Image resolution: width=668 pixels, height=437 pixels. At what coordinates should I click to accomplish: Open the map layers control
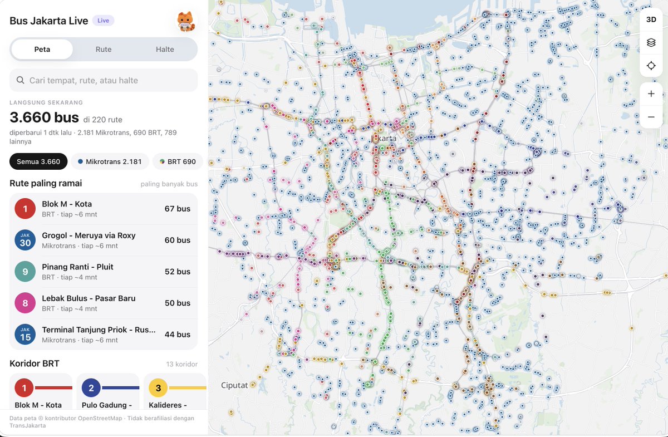pos(651,42)
